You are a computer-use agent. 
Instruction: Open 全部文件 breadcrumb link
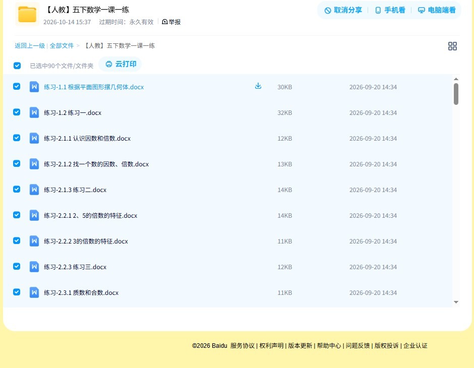[x=62, y=46]
